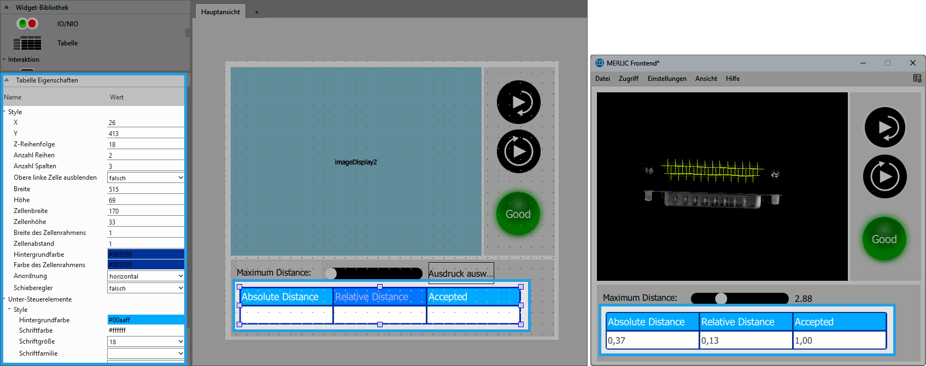Screen dimensions: 926x366
Task: Add a new view with the plus tab
Action: [256, 12]
